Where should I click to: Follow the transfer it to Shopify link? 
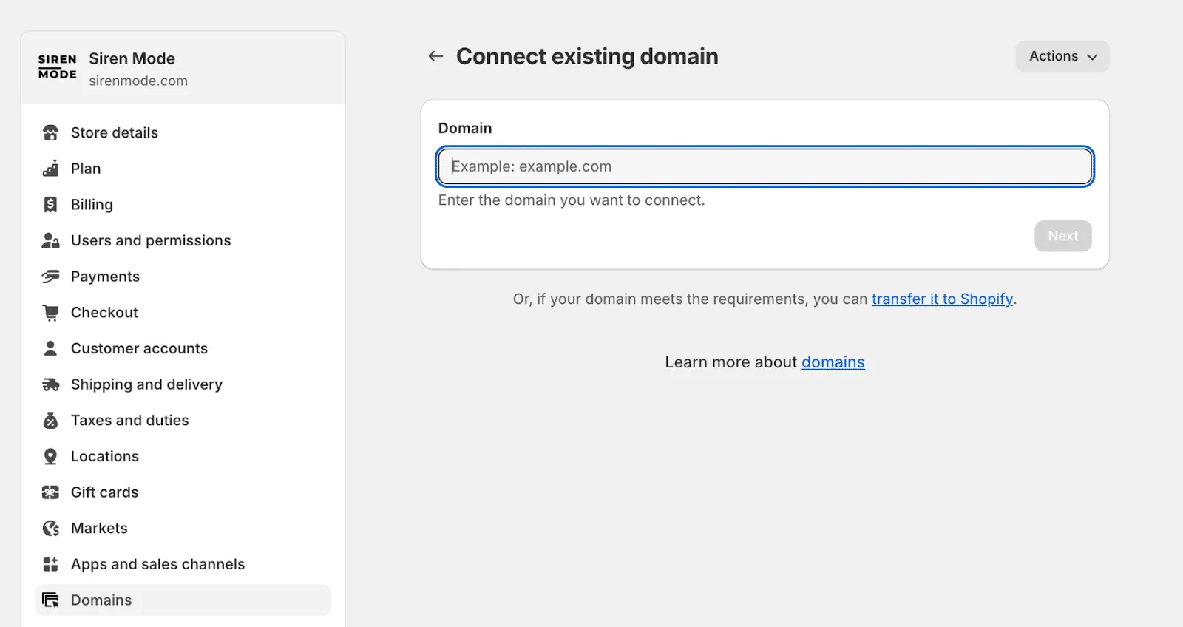pyautogui.click(x=942, y=299)
